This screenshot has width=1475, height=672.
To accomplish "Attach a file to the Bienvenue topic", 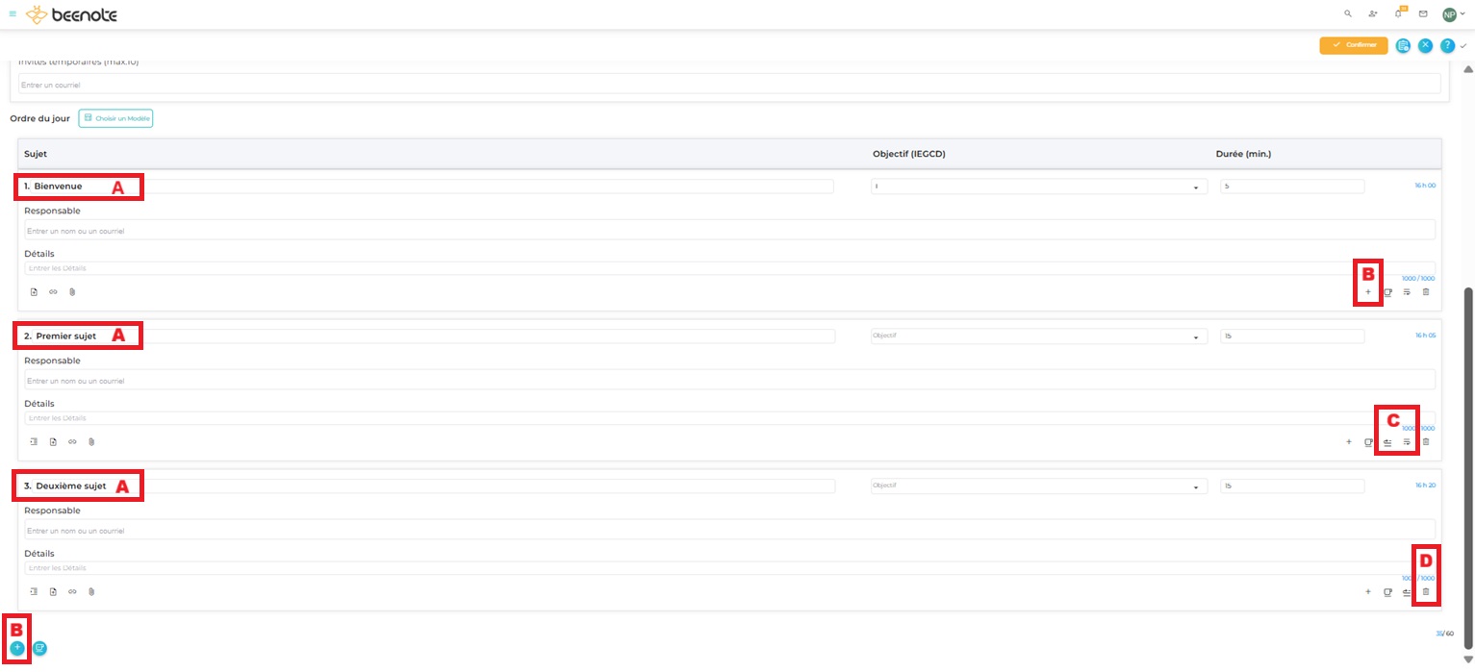I will click(x=72, y=292).
